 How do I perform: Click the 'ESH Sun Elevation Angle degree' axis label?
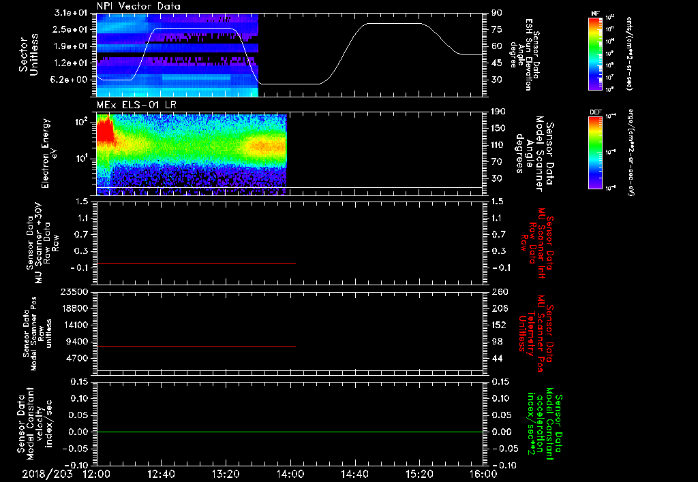click(x=524, y=54)
